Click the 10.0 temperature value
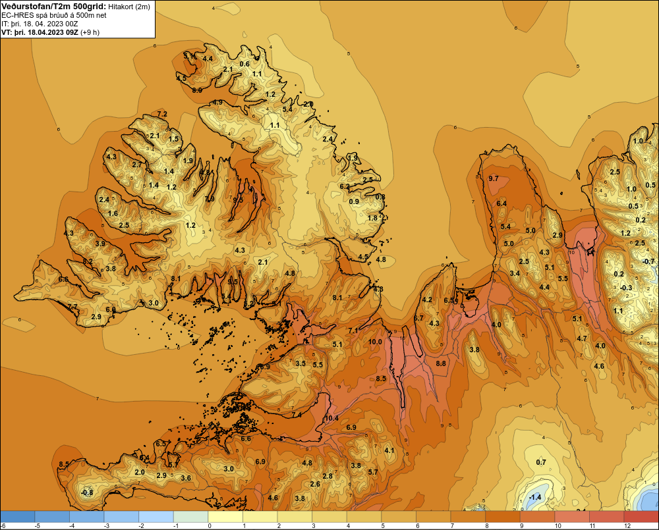Image resolution: width=659 pixels, height=530 pixels. [376, 342]
